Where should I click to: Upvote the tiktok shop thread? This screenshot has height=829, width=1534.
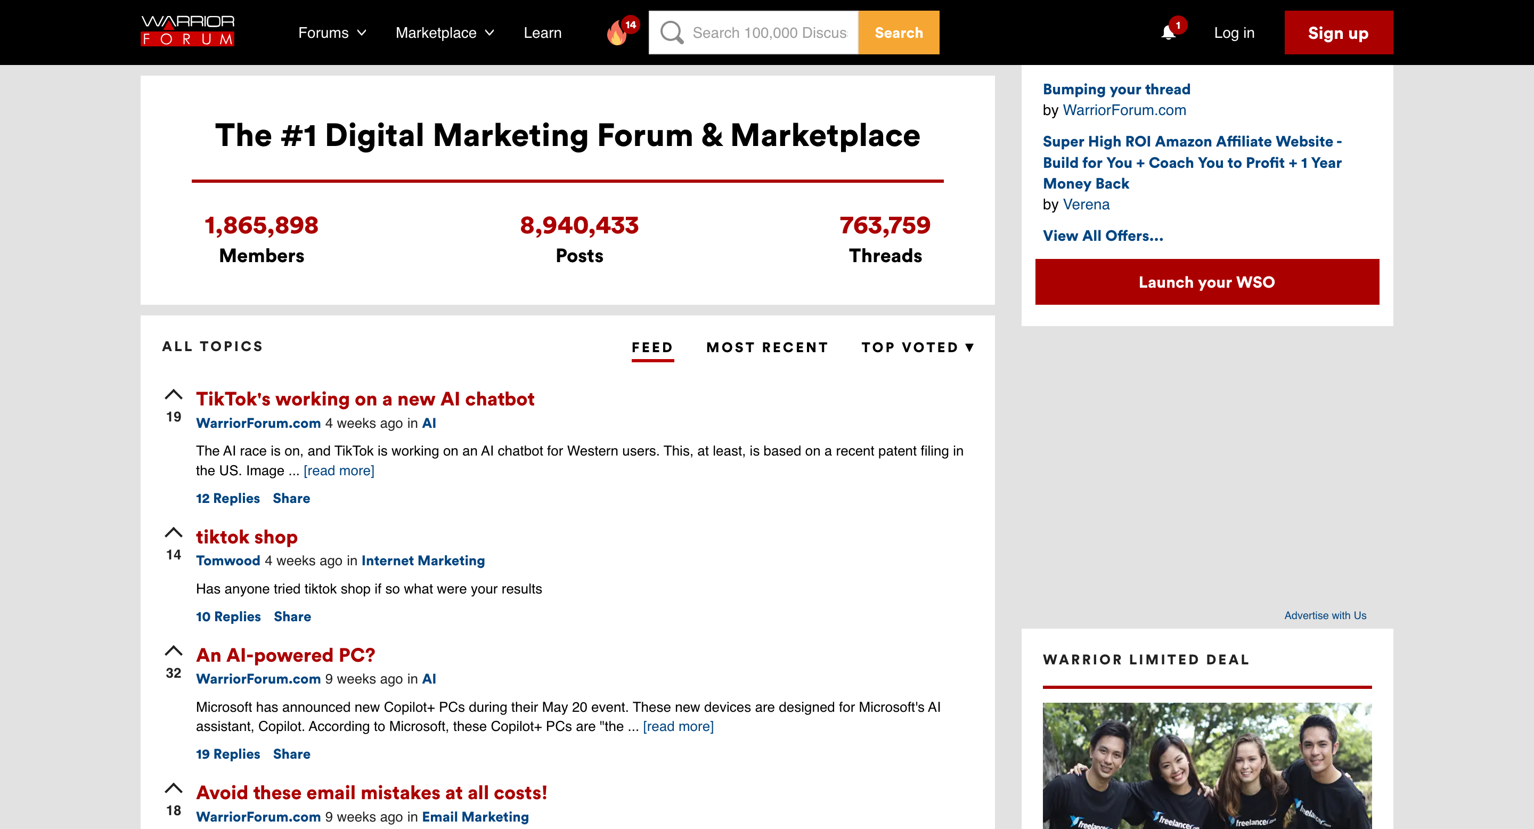[x=173, y=532]
